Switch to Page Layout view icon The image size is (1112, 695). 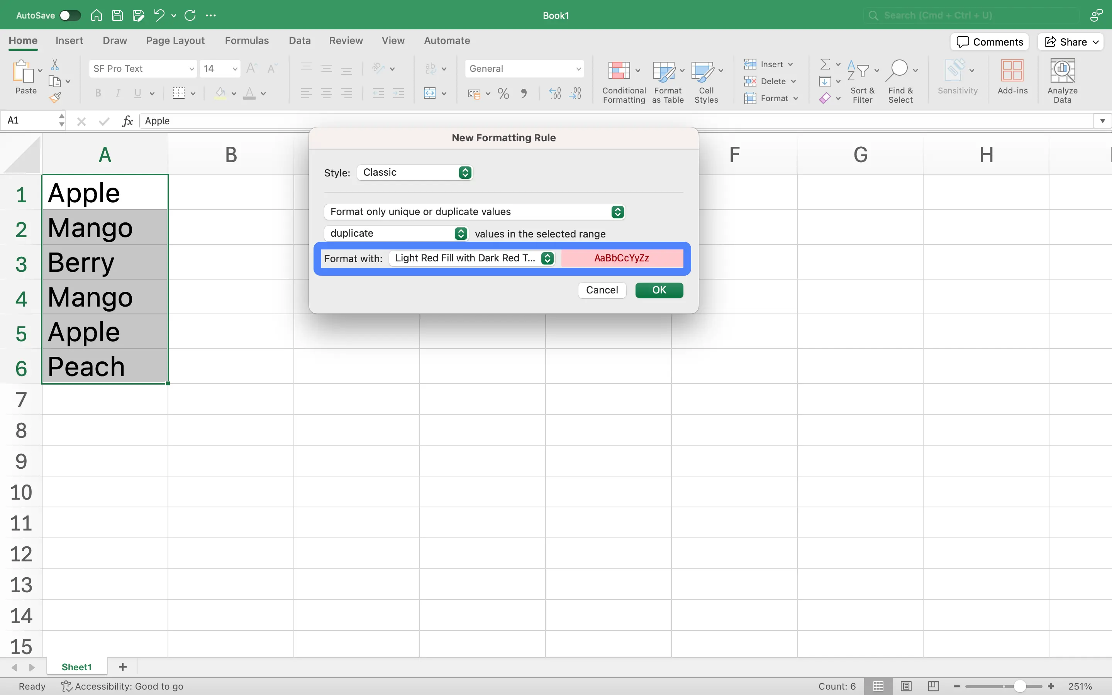pos(906,686)
